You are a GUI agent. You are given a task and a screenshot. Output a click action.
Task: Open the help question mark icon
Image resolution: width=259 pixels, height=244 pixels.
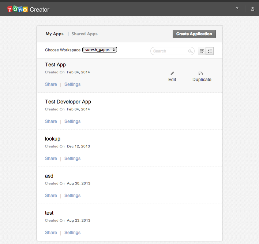tap(237, 9)
